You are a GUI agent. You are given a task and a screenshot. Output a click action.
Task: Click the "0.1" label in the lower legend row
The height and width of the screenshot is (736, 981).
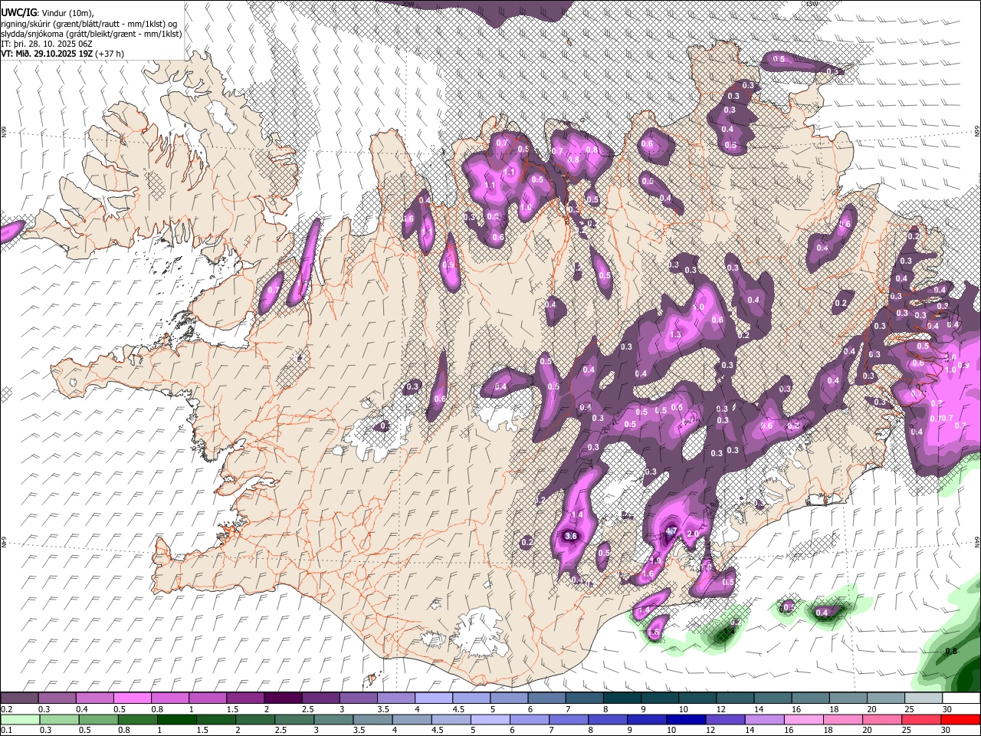(7, 730)
